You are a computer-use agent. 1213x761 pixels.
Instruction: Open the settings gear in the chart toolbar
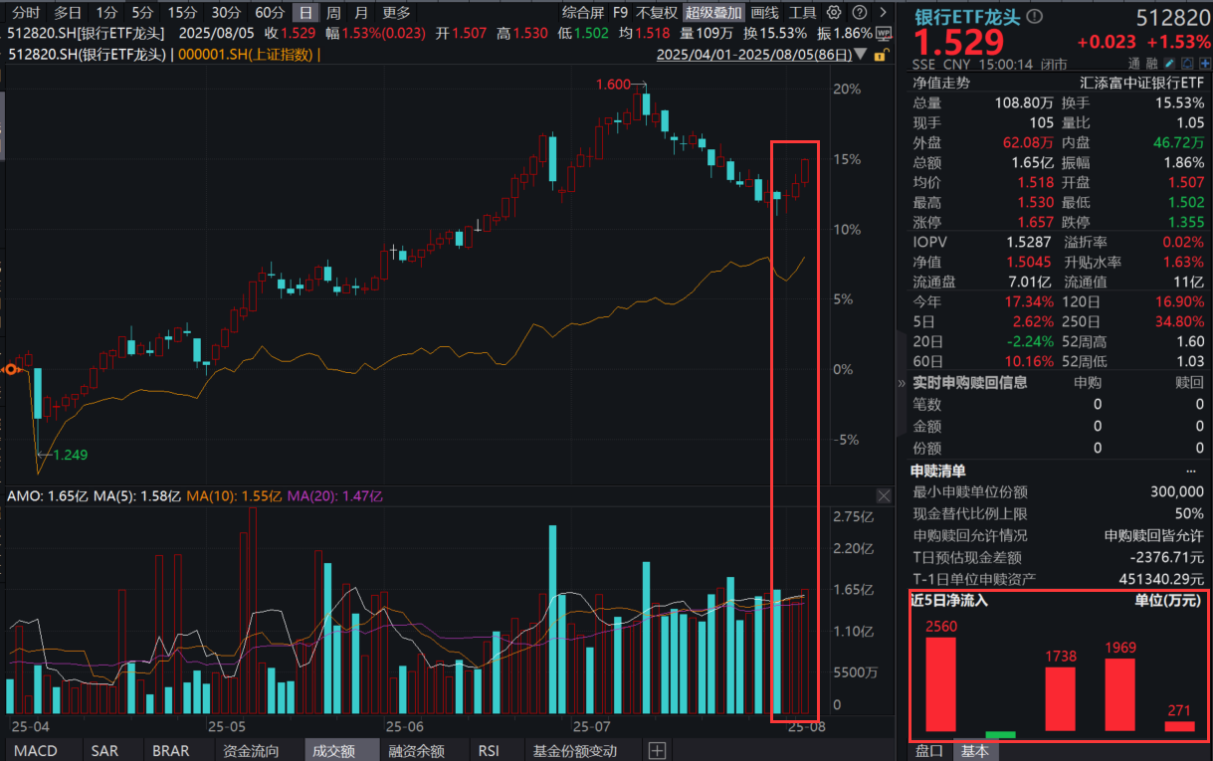click(834, 13)
